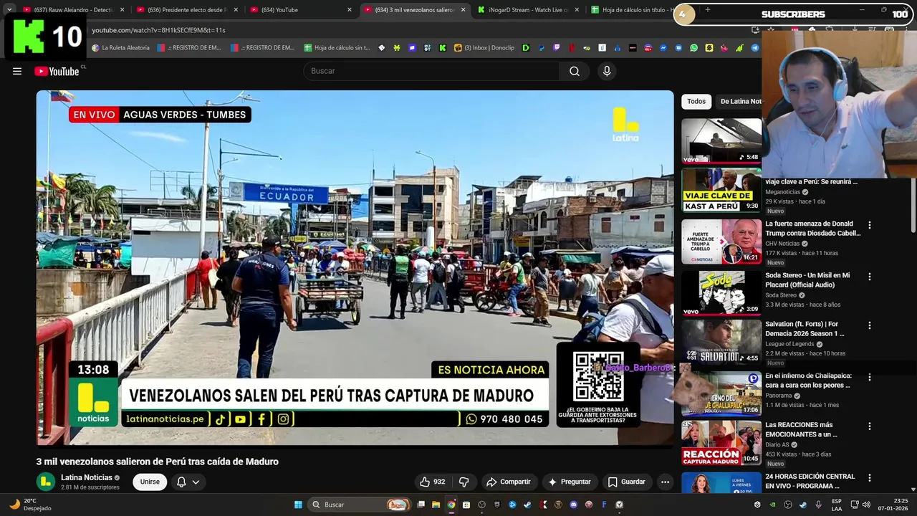Open the Messenger bookmark icon
This screenshot has width=917, height=516.
[x=663, y=48]
